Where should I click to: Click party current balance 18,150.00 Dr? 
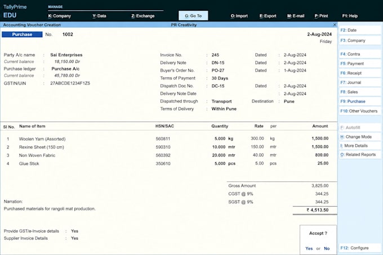(x=67, y=62)
